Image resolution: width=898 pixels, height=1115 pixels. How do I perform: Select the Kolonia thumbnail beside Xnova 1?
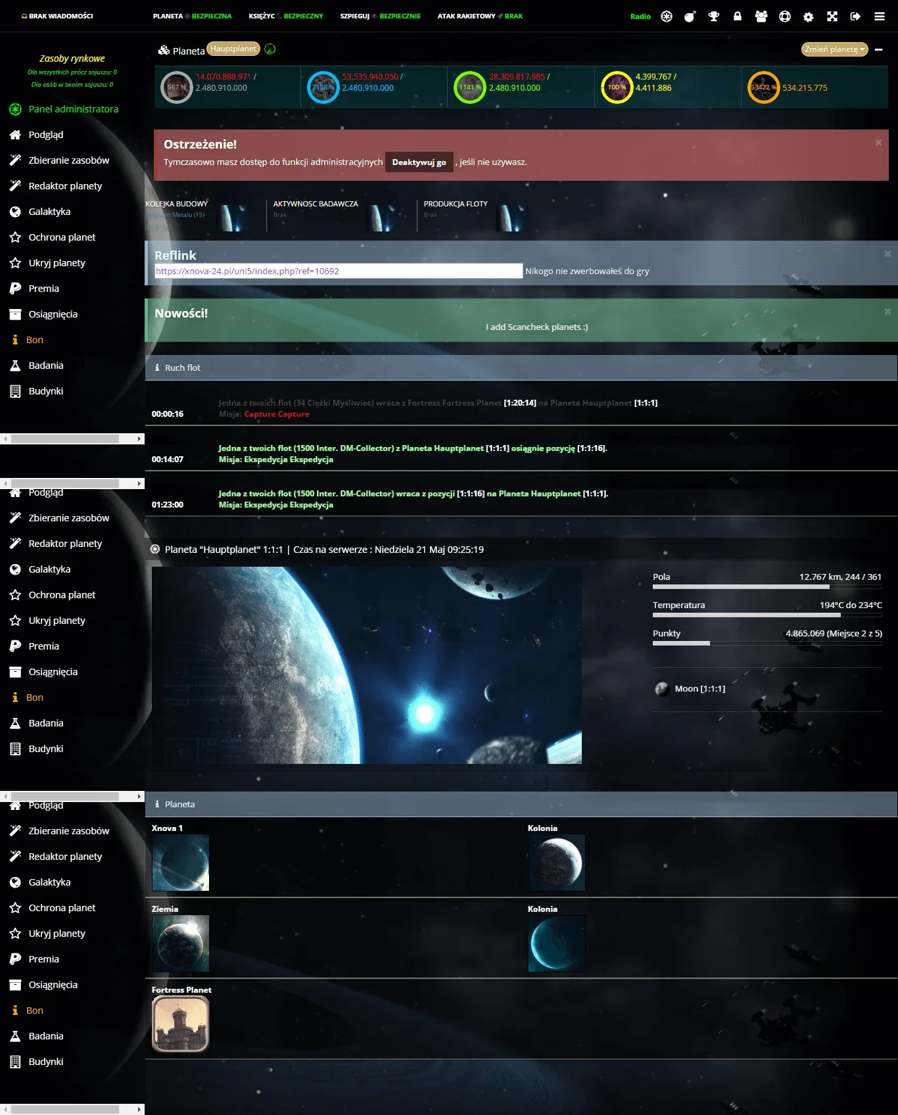(x=557, y=863)
